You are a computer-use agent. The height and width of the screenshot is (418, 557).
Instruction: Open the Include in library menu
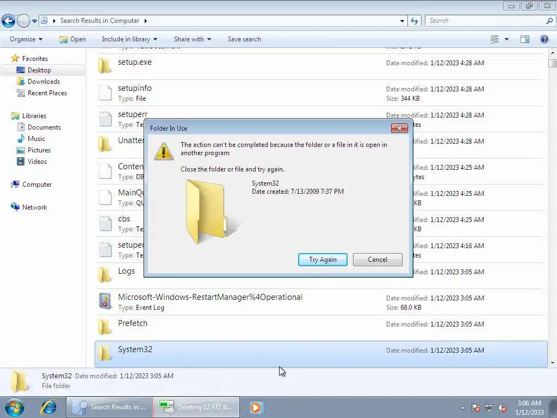pyautogui.click(x=129, y=39)
